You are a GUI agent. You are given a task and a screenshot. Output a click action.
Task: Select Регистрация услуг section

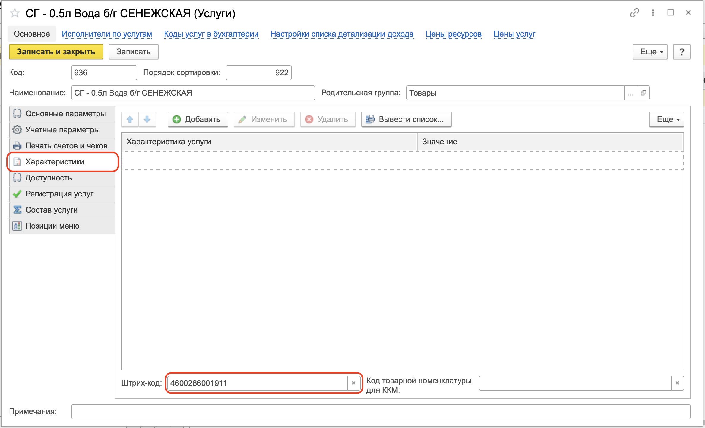coord(62,194)
